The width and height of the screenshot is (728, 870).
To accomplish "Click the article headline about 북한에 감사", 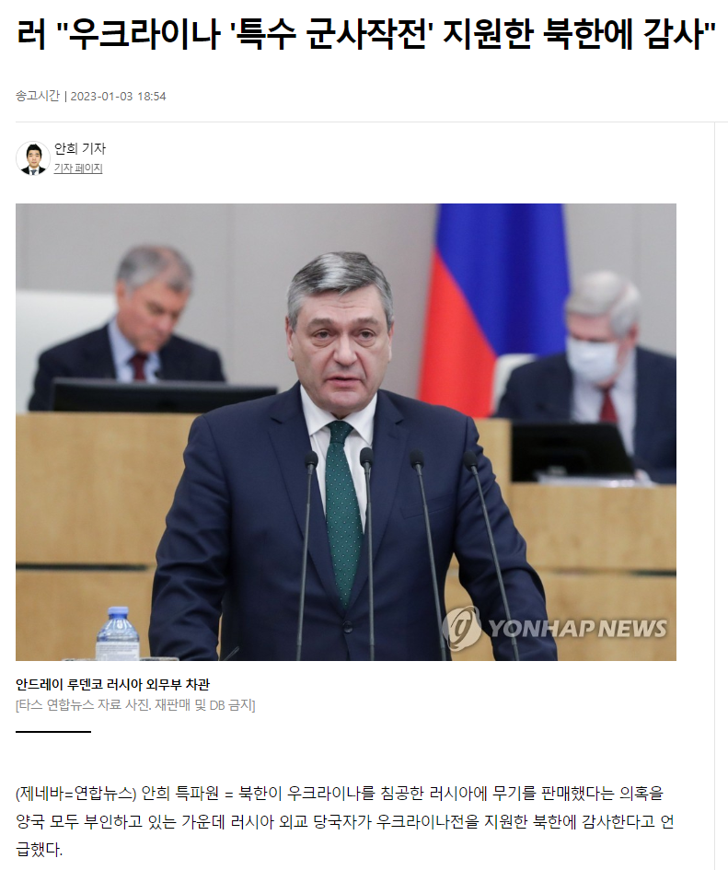I will pyautogui.click(x=365, y=33).
